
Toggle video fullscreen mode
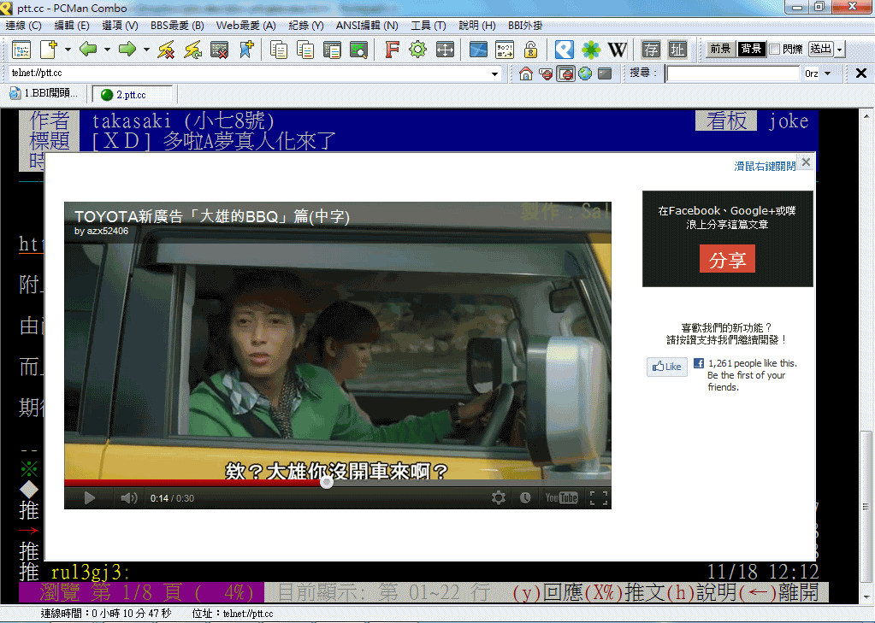click(x=599, y=497)
